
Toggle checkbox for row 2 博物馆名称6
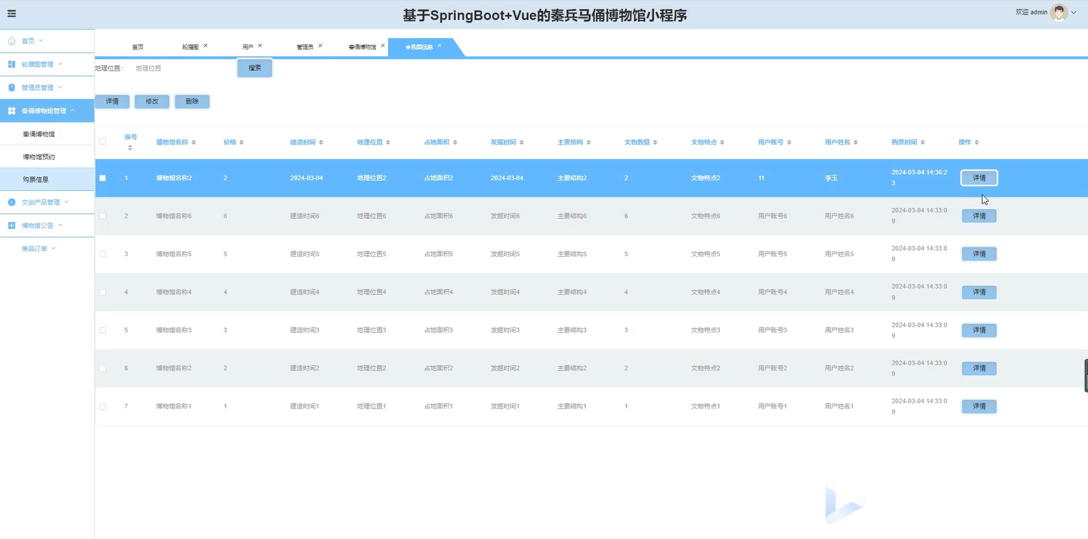(x=103, y=216)
